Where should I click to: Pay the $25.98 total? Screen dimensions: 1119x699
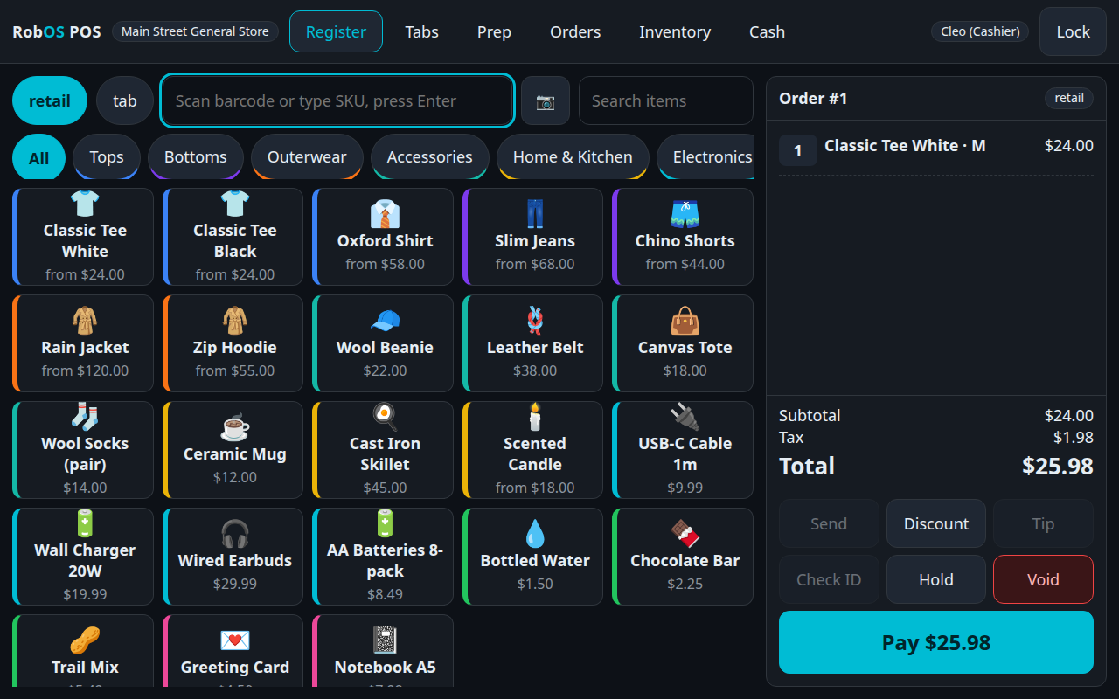pos(936,642)
